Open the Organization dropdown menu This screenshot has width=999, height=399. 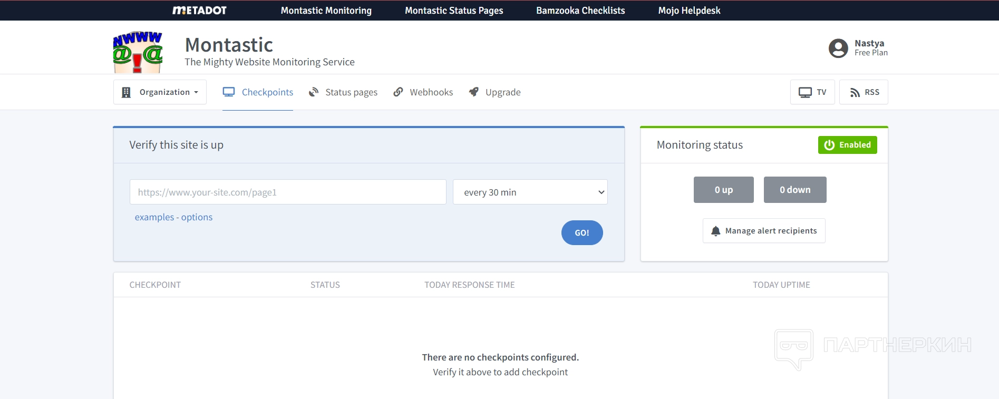click(160, 92)
